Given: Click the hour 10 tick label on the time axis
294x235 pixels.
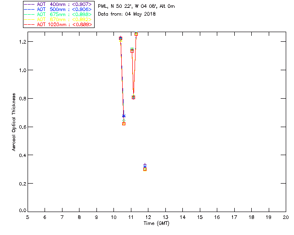Looking at the screenshot, I should (113, 217).
